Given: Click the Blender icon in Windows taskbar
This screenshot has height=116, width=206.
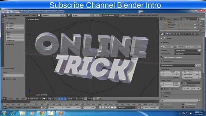Looking at the screenshot, I should coord(61,113).
